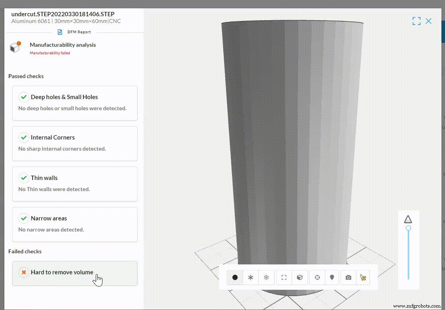Toggle solid shading with the black circle icon
445x310 pixels.
235,277
